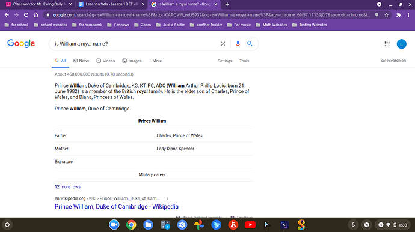
Task: Click 'Charles, Prince of Wales' table cell
Action: click(x=179, y=135)
